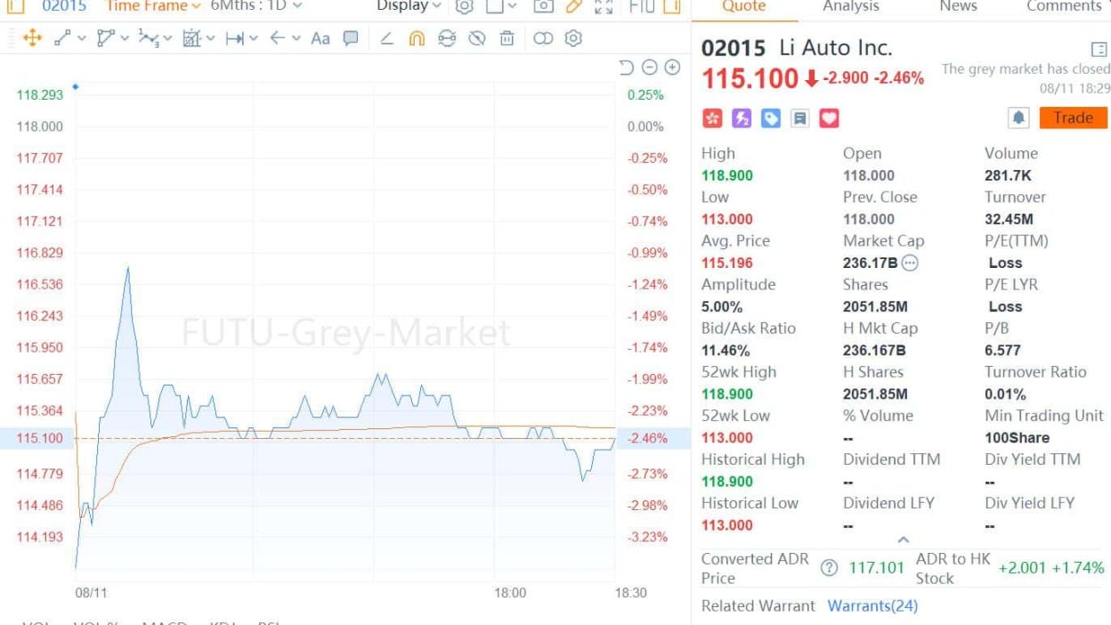Click the 32.45M turnover value
Screen dimensions: 1111x625
[1010, 219]
